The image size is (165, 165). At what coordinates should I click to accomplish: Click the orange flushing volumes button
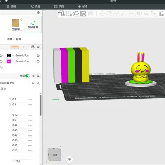tap(15, 47)
